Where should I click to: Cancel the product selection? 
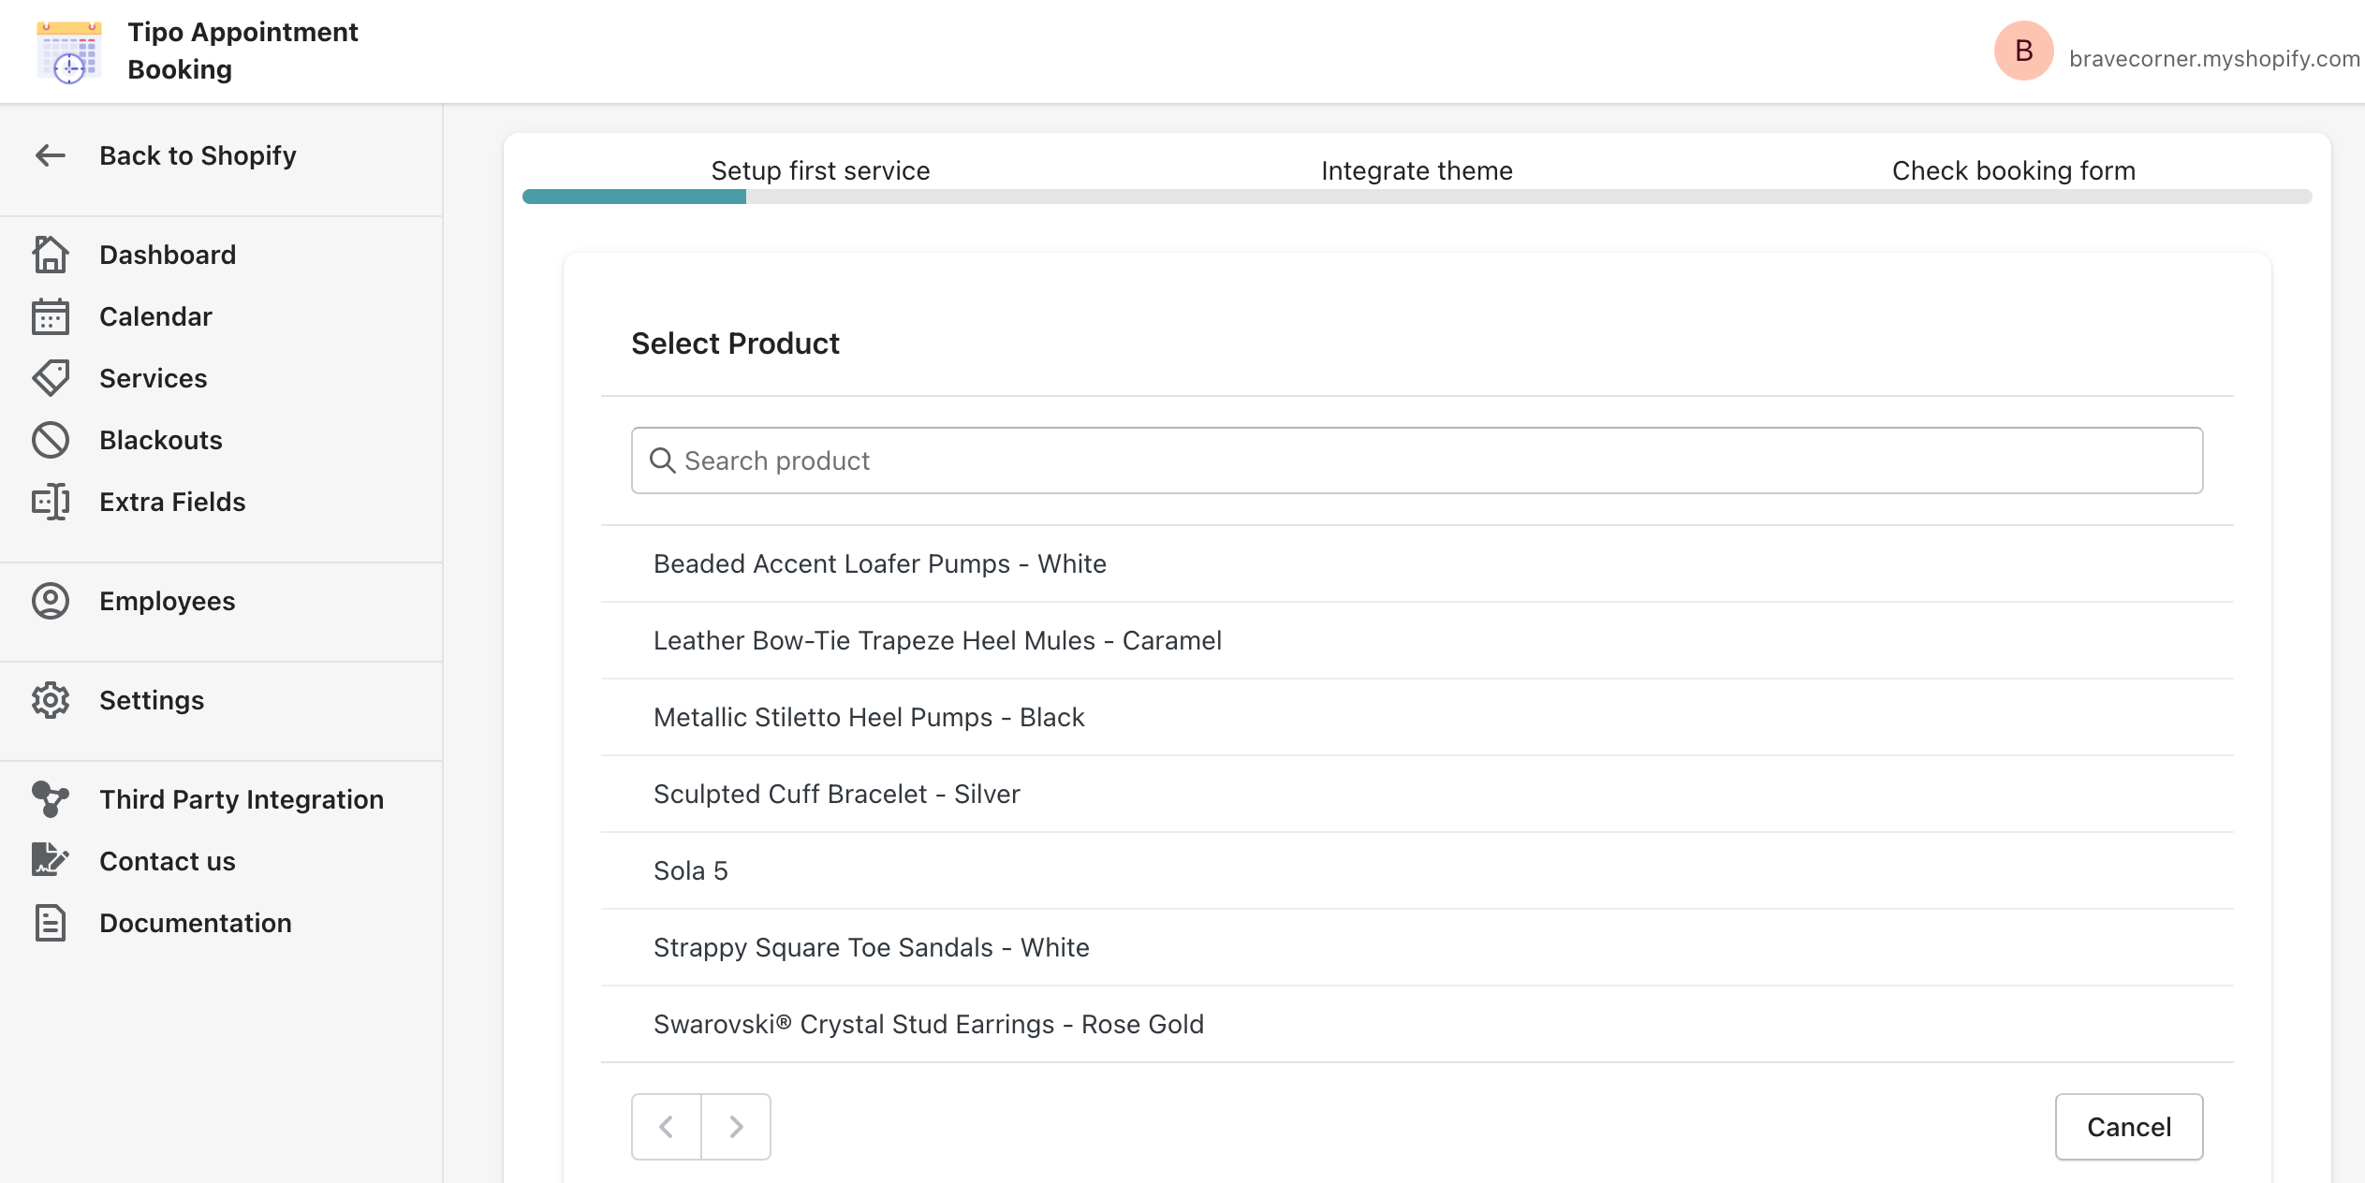2128,1126
